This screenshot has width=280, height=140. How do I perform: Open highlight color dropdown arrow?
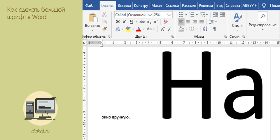[133, 29]
